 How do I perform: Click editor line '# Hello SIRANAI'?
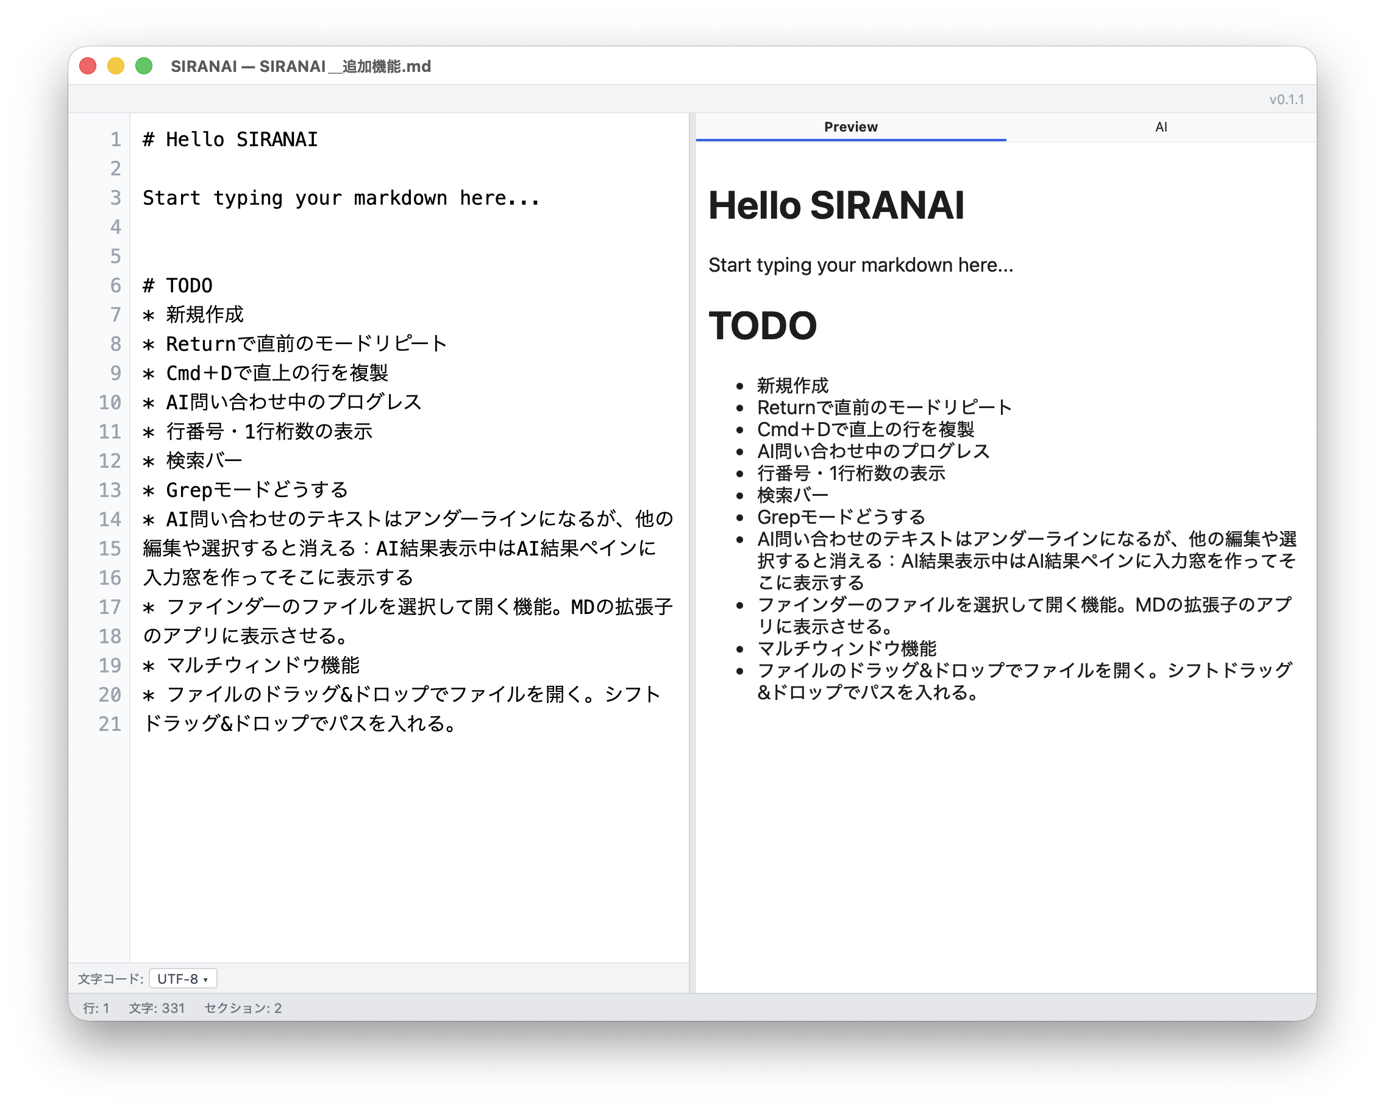tap(230, 139)
